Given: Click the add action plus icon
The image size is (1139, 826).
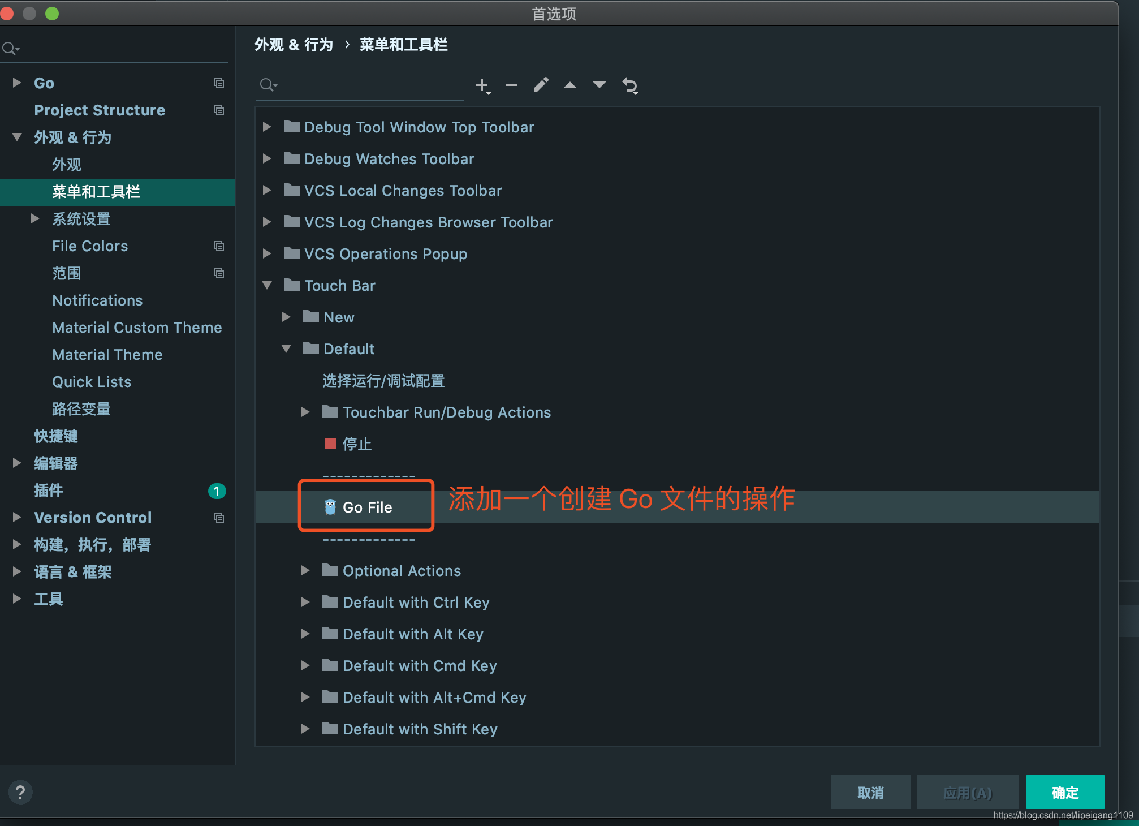Looking at the screenshot, I should click(x=483, y=85).
